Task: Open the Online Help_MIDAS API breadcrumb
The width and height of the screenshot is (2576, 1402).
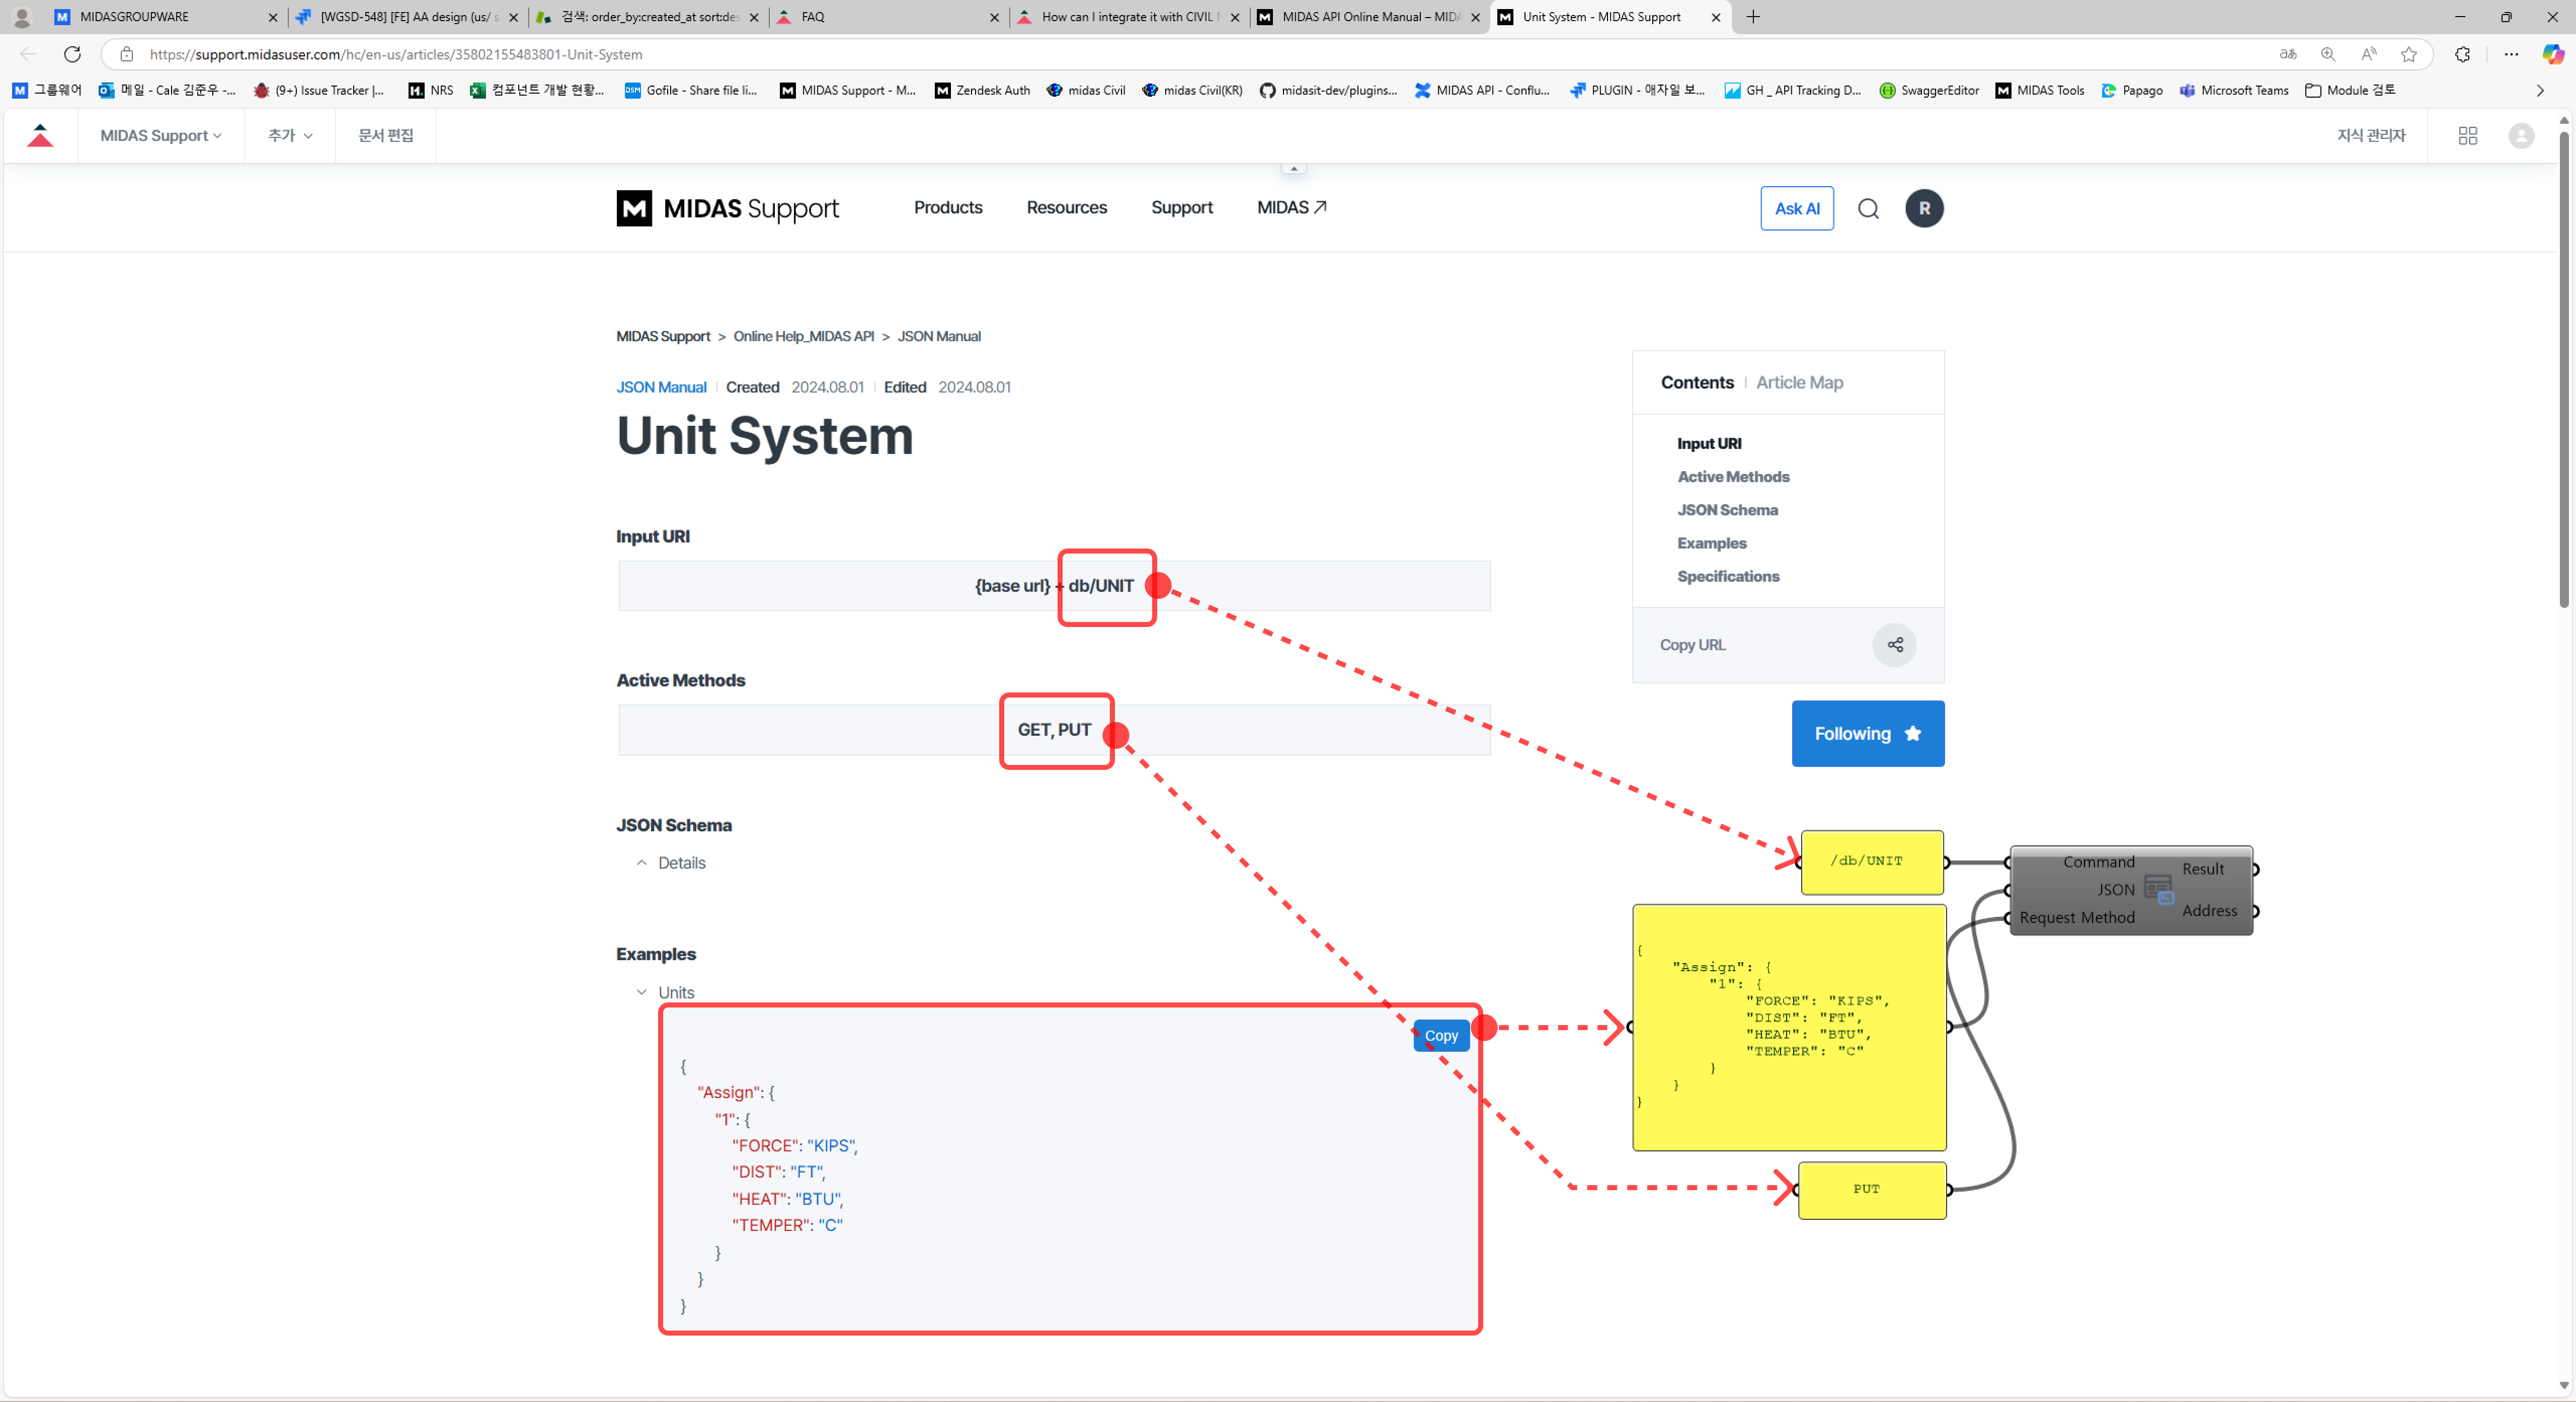Action: pos(803,336)
